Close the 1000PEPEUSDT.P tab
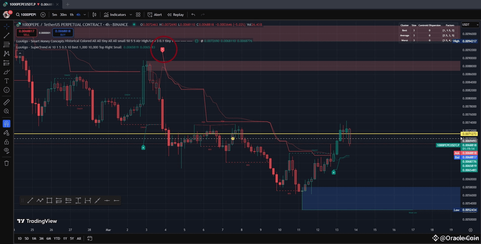481x244 pixels. 57,4
